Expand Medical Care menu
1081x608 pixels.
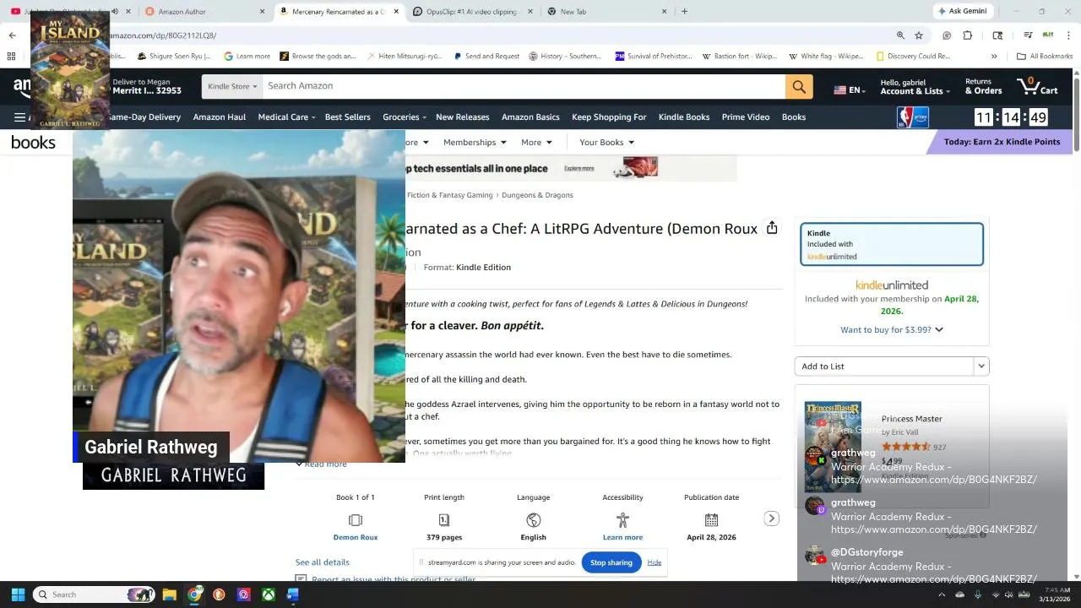point(286,117)
